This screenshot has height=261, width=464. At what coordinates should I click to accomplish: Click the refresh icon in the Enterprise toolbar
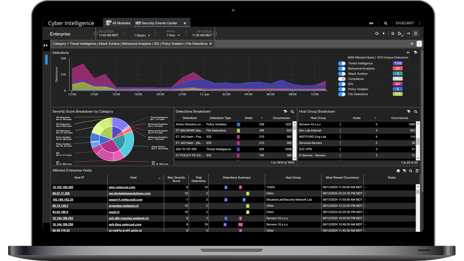coord(377,34)
